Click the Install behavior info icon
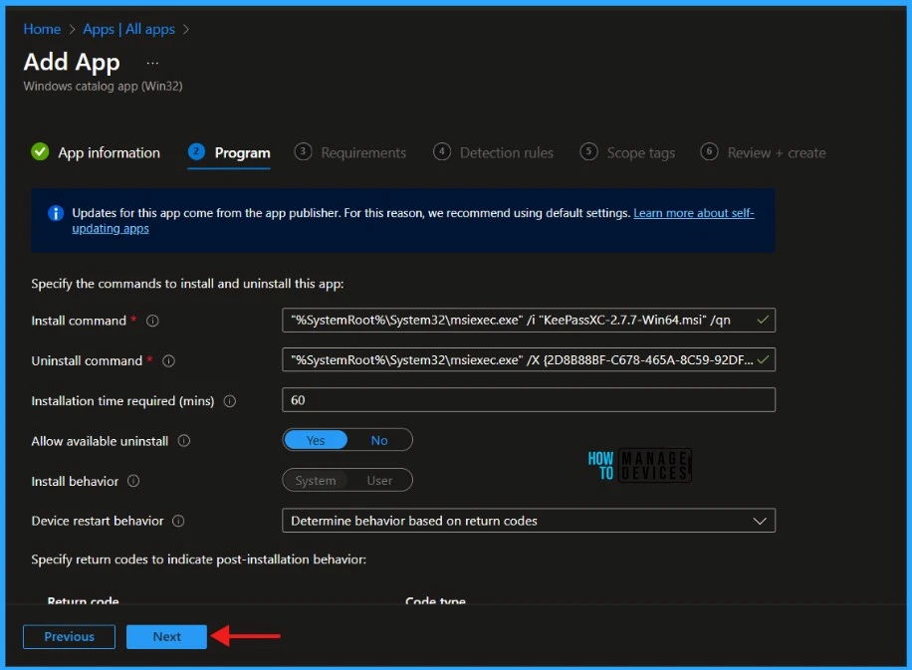 click(133, 481)
